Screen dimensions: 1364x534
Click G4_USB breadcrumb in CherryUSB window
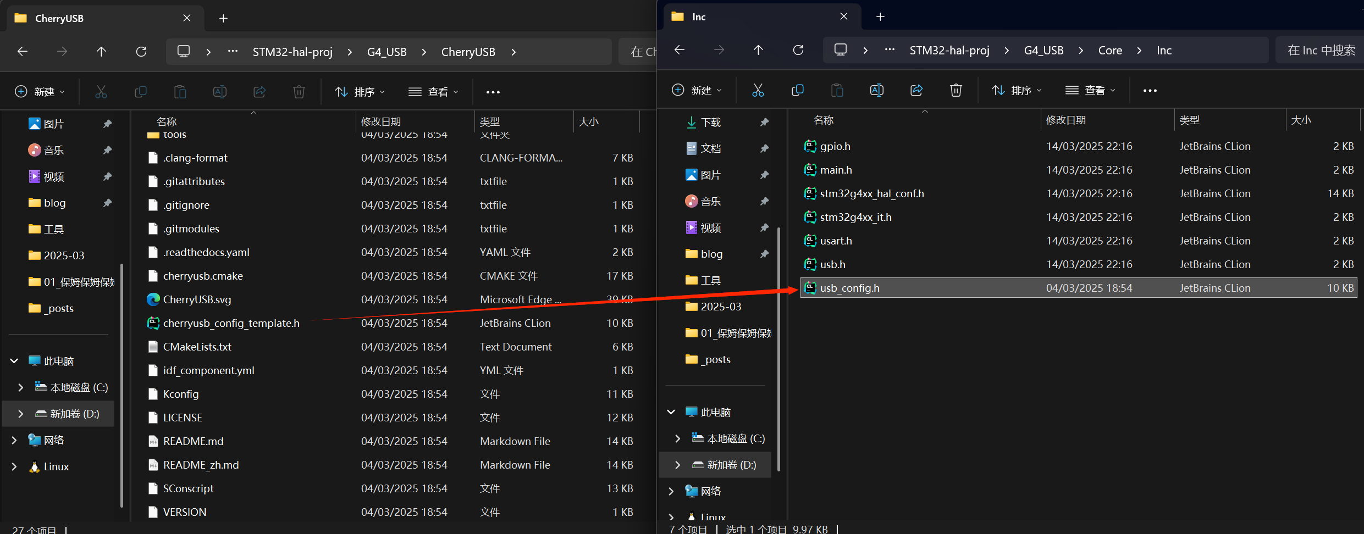click(387, 52)
